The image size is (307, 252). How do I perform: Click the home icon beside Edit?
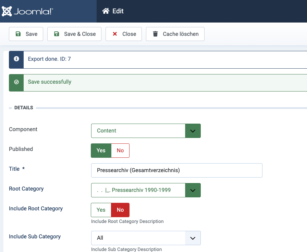tap(106, 11)
